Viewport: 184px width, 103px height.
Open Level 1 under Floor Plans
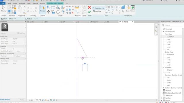169,39
